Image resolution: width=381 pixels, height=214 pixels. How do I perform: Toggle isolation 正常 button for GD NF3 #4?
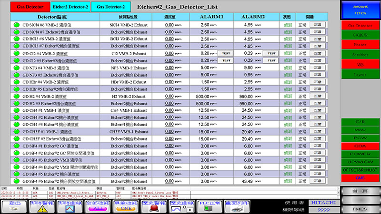click(x=318, y=68)
